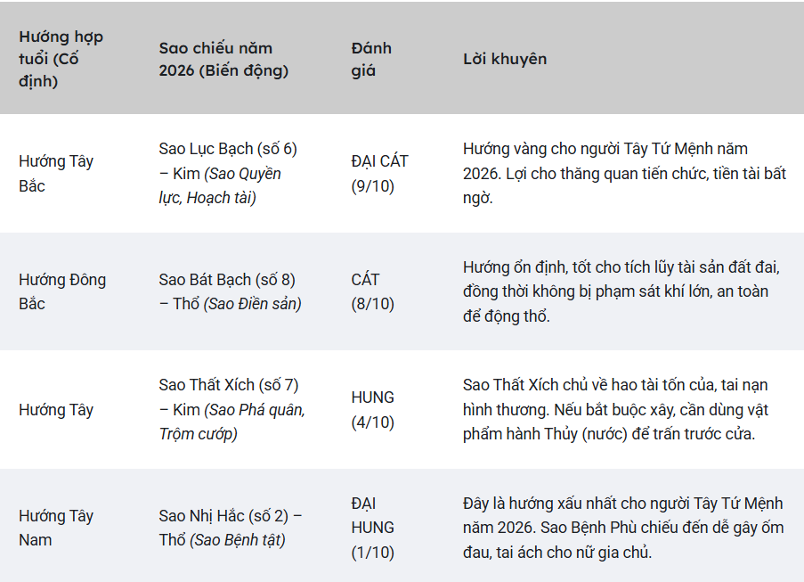804x582 pixels.
Task: Click the 'CÁT (8/10)' rating cell
Action: click(372, 291)
